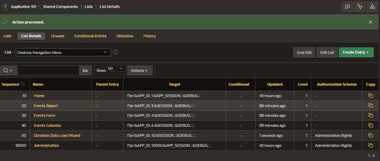Click the Authorization Scheme column header
380x161 pixels.
(337, 84)
